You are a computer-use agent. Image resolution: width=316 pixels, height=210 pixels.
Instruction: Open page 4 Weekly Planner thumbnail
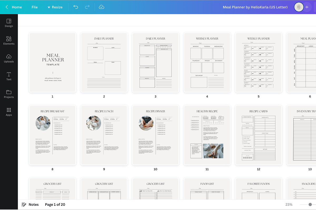point(207,62)
